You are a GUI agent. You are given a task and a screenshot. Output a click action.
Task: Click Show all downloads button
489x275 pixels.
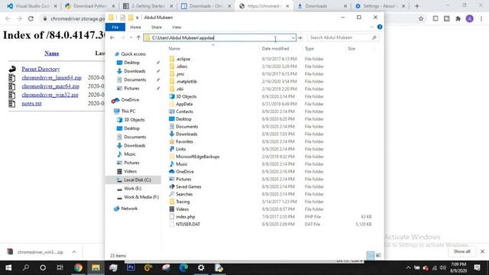click(461, 251)
